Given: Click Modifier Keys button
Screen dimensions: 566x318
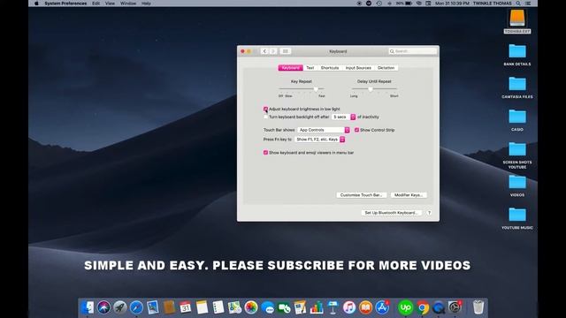Looking at the screenshot, I should 409,195.
